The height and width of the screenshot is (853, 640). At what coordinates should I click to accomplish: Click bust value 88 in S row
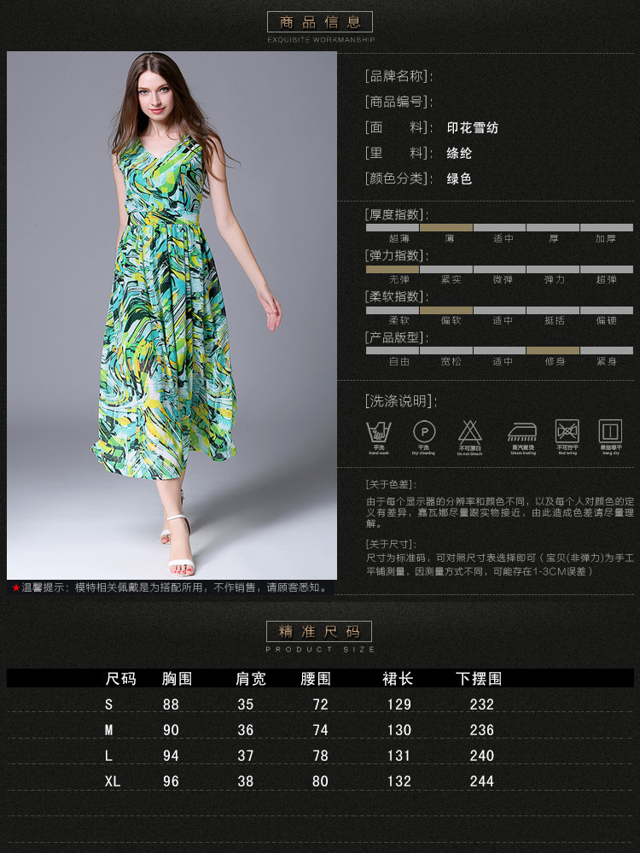[171, 704]
